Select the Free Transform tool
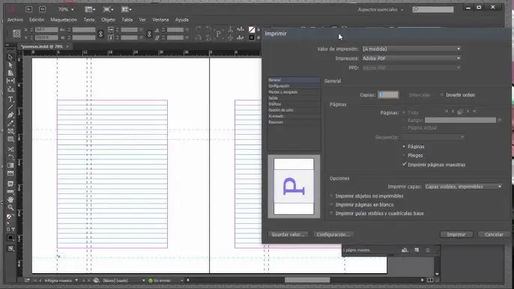This screenshot has width=514, height=289. 10,157
